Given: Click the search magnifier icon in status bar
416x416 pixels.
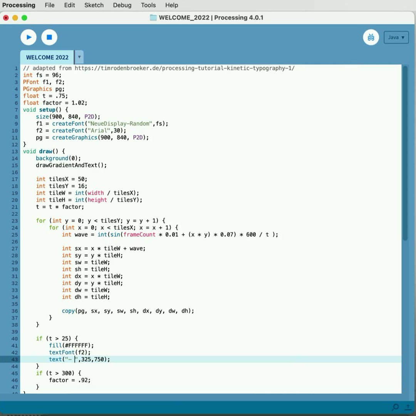Looking at the screenshot, I should tap(395, 407).
